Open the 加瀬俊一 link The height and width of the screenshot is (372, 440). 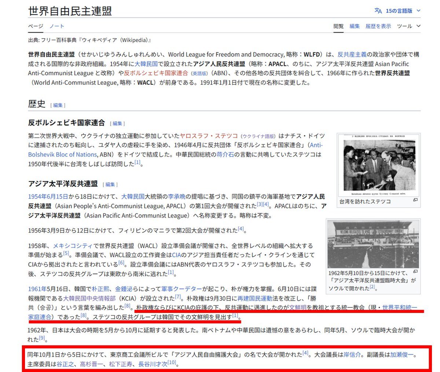click(x=402, y=355)
